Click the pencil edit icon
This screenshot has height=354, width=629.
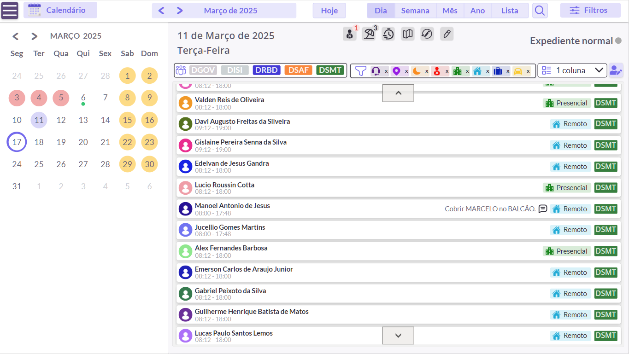coord(447,34)
